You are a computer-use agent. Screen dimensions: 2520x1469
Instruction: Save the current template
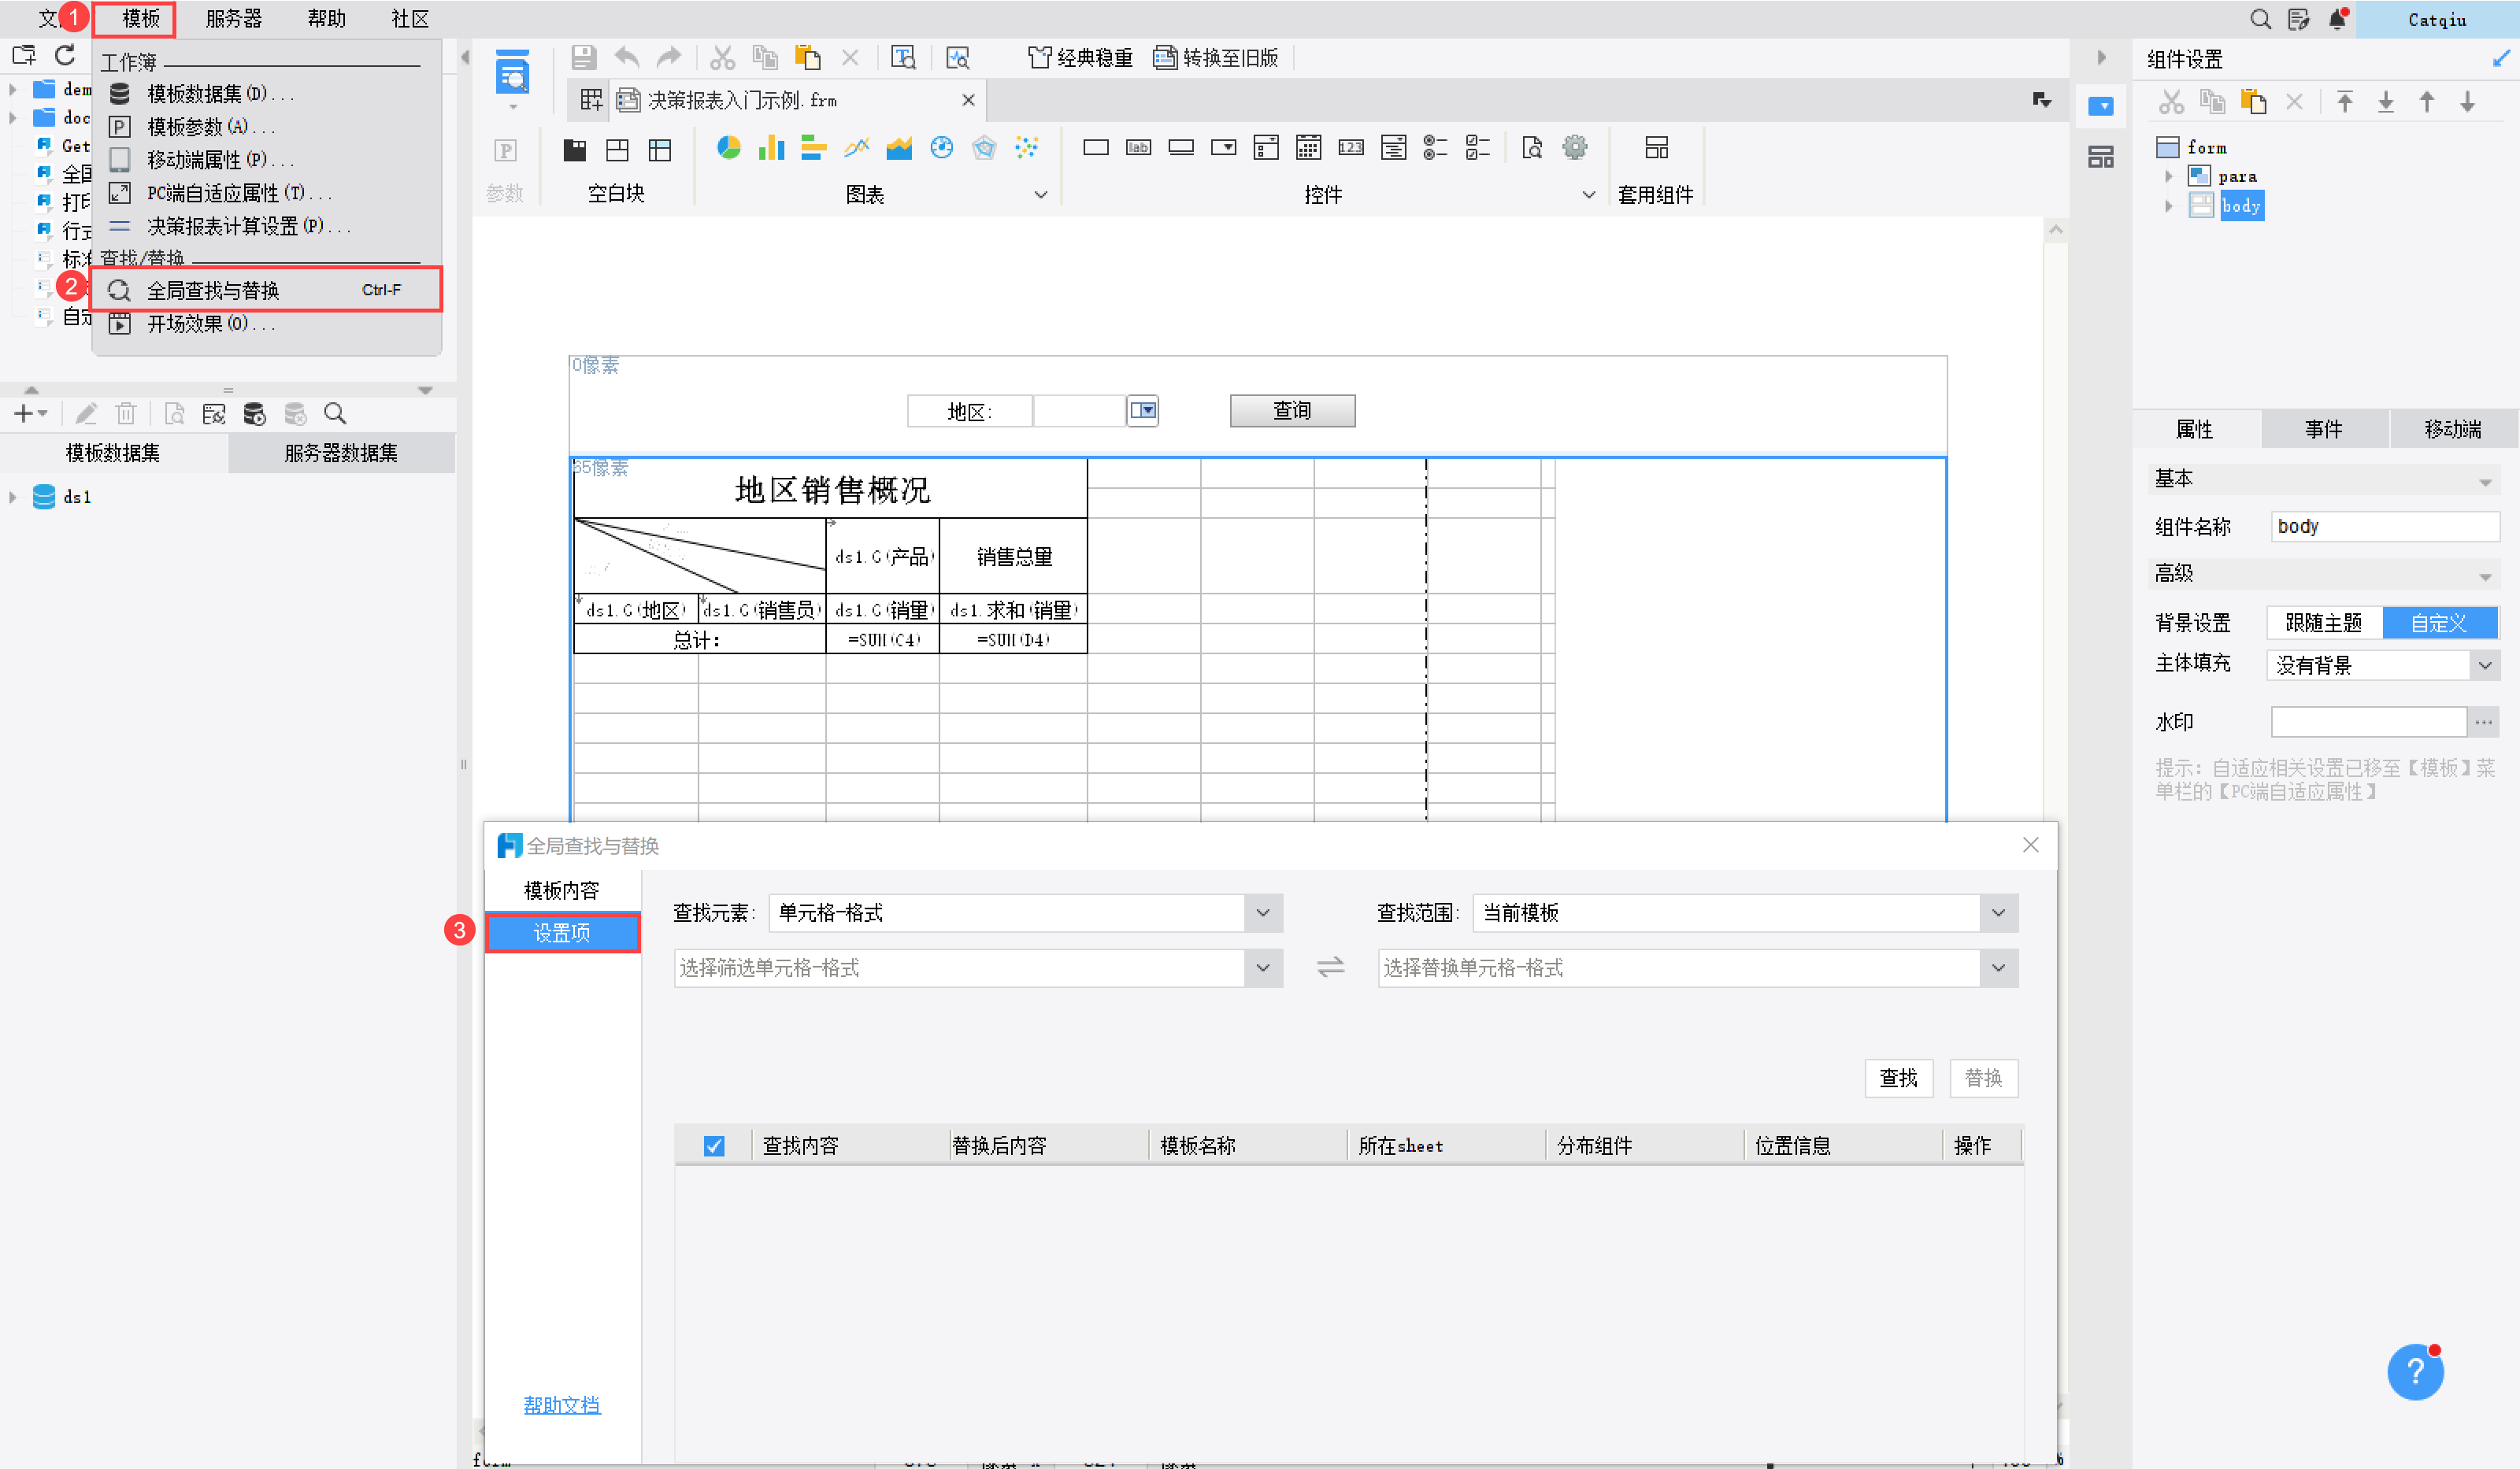point(584,57)
